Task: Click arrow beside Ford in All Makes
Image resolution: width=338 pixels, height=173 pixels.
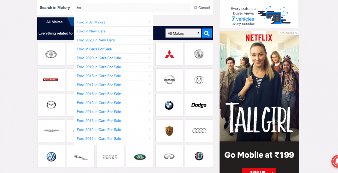Action: tap(150, 22)
